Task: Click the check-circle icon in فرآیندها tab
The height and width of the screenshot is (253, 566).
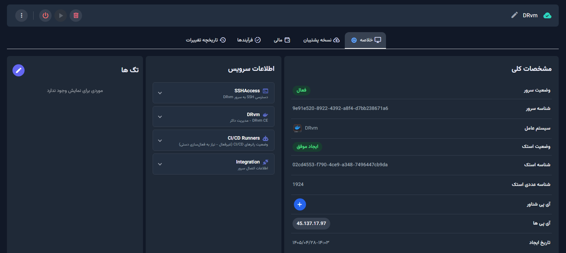Action: coord(258,40)
